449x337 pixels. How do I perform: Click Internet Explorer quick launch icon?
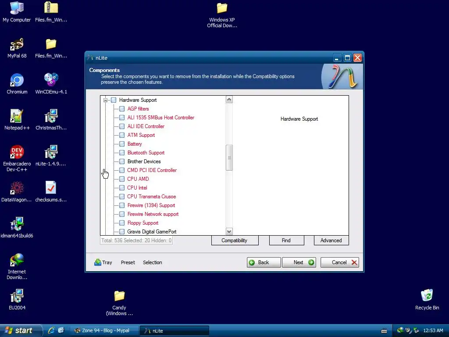[x=51, y=330]
